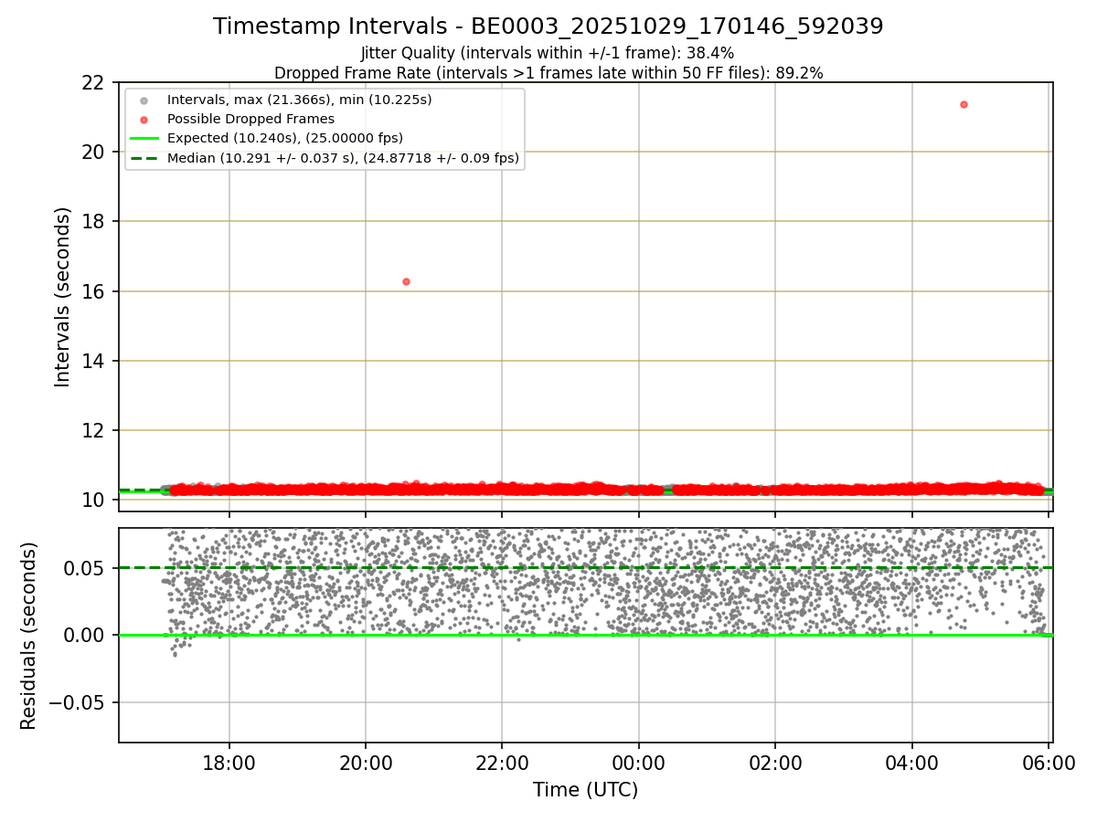Click the 18:00 x-axis tick label
1097x822 pixels.
(229, 762)
